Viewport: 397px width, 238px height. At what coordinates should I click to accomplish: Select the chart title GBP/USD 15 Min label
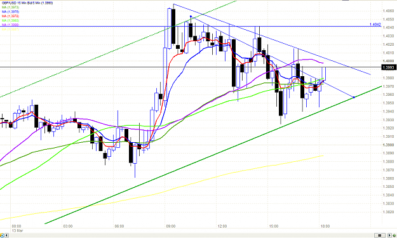pyautogui.click(x=27, y=3)
